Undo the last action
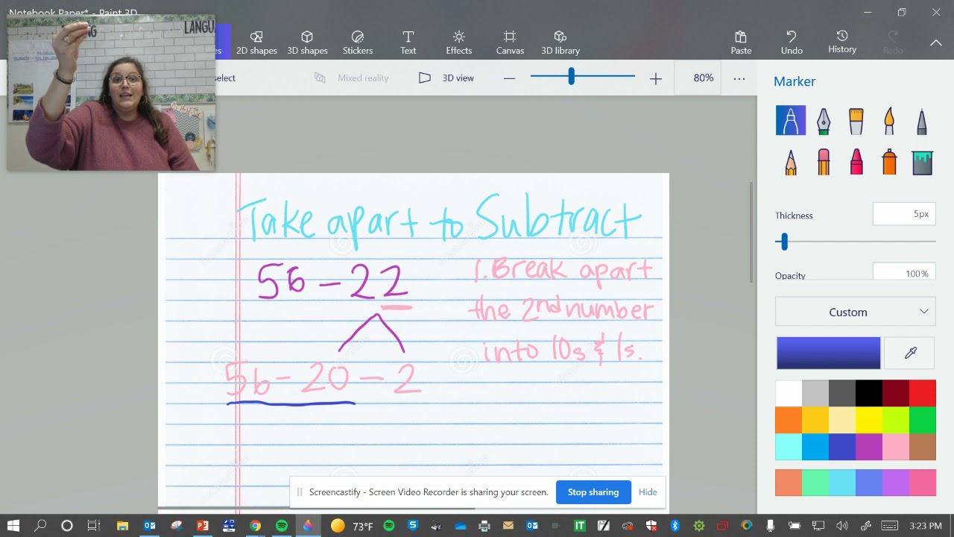 (x=792, y=43)
